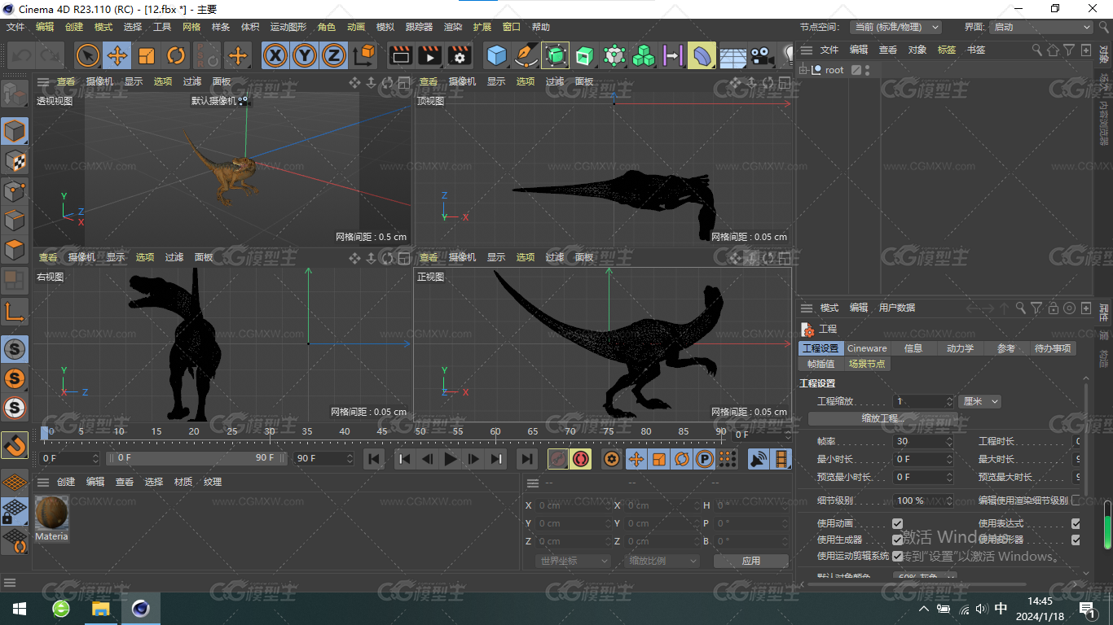This screenshot has width=1113, height=625.
Task: Click the blue bend deformer icon
Action: point(702,55)
